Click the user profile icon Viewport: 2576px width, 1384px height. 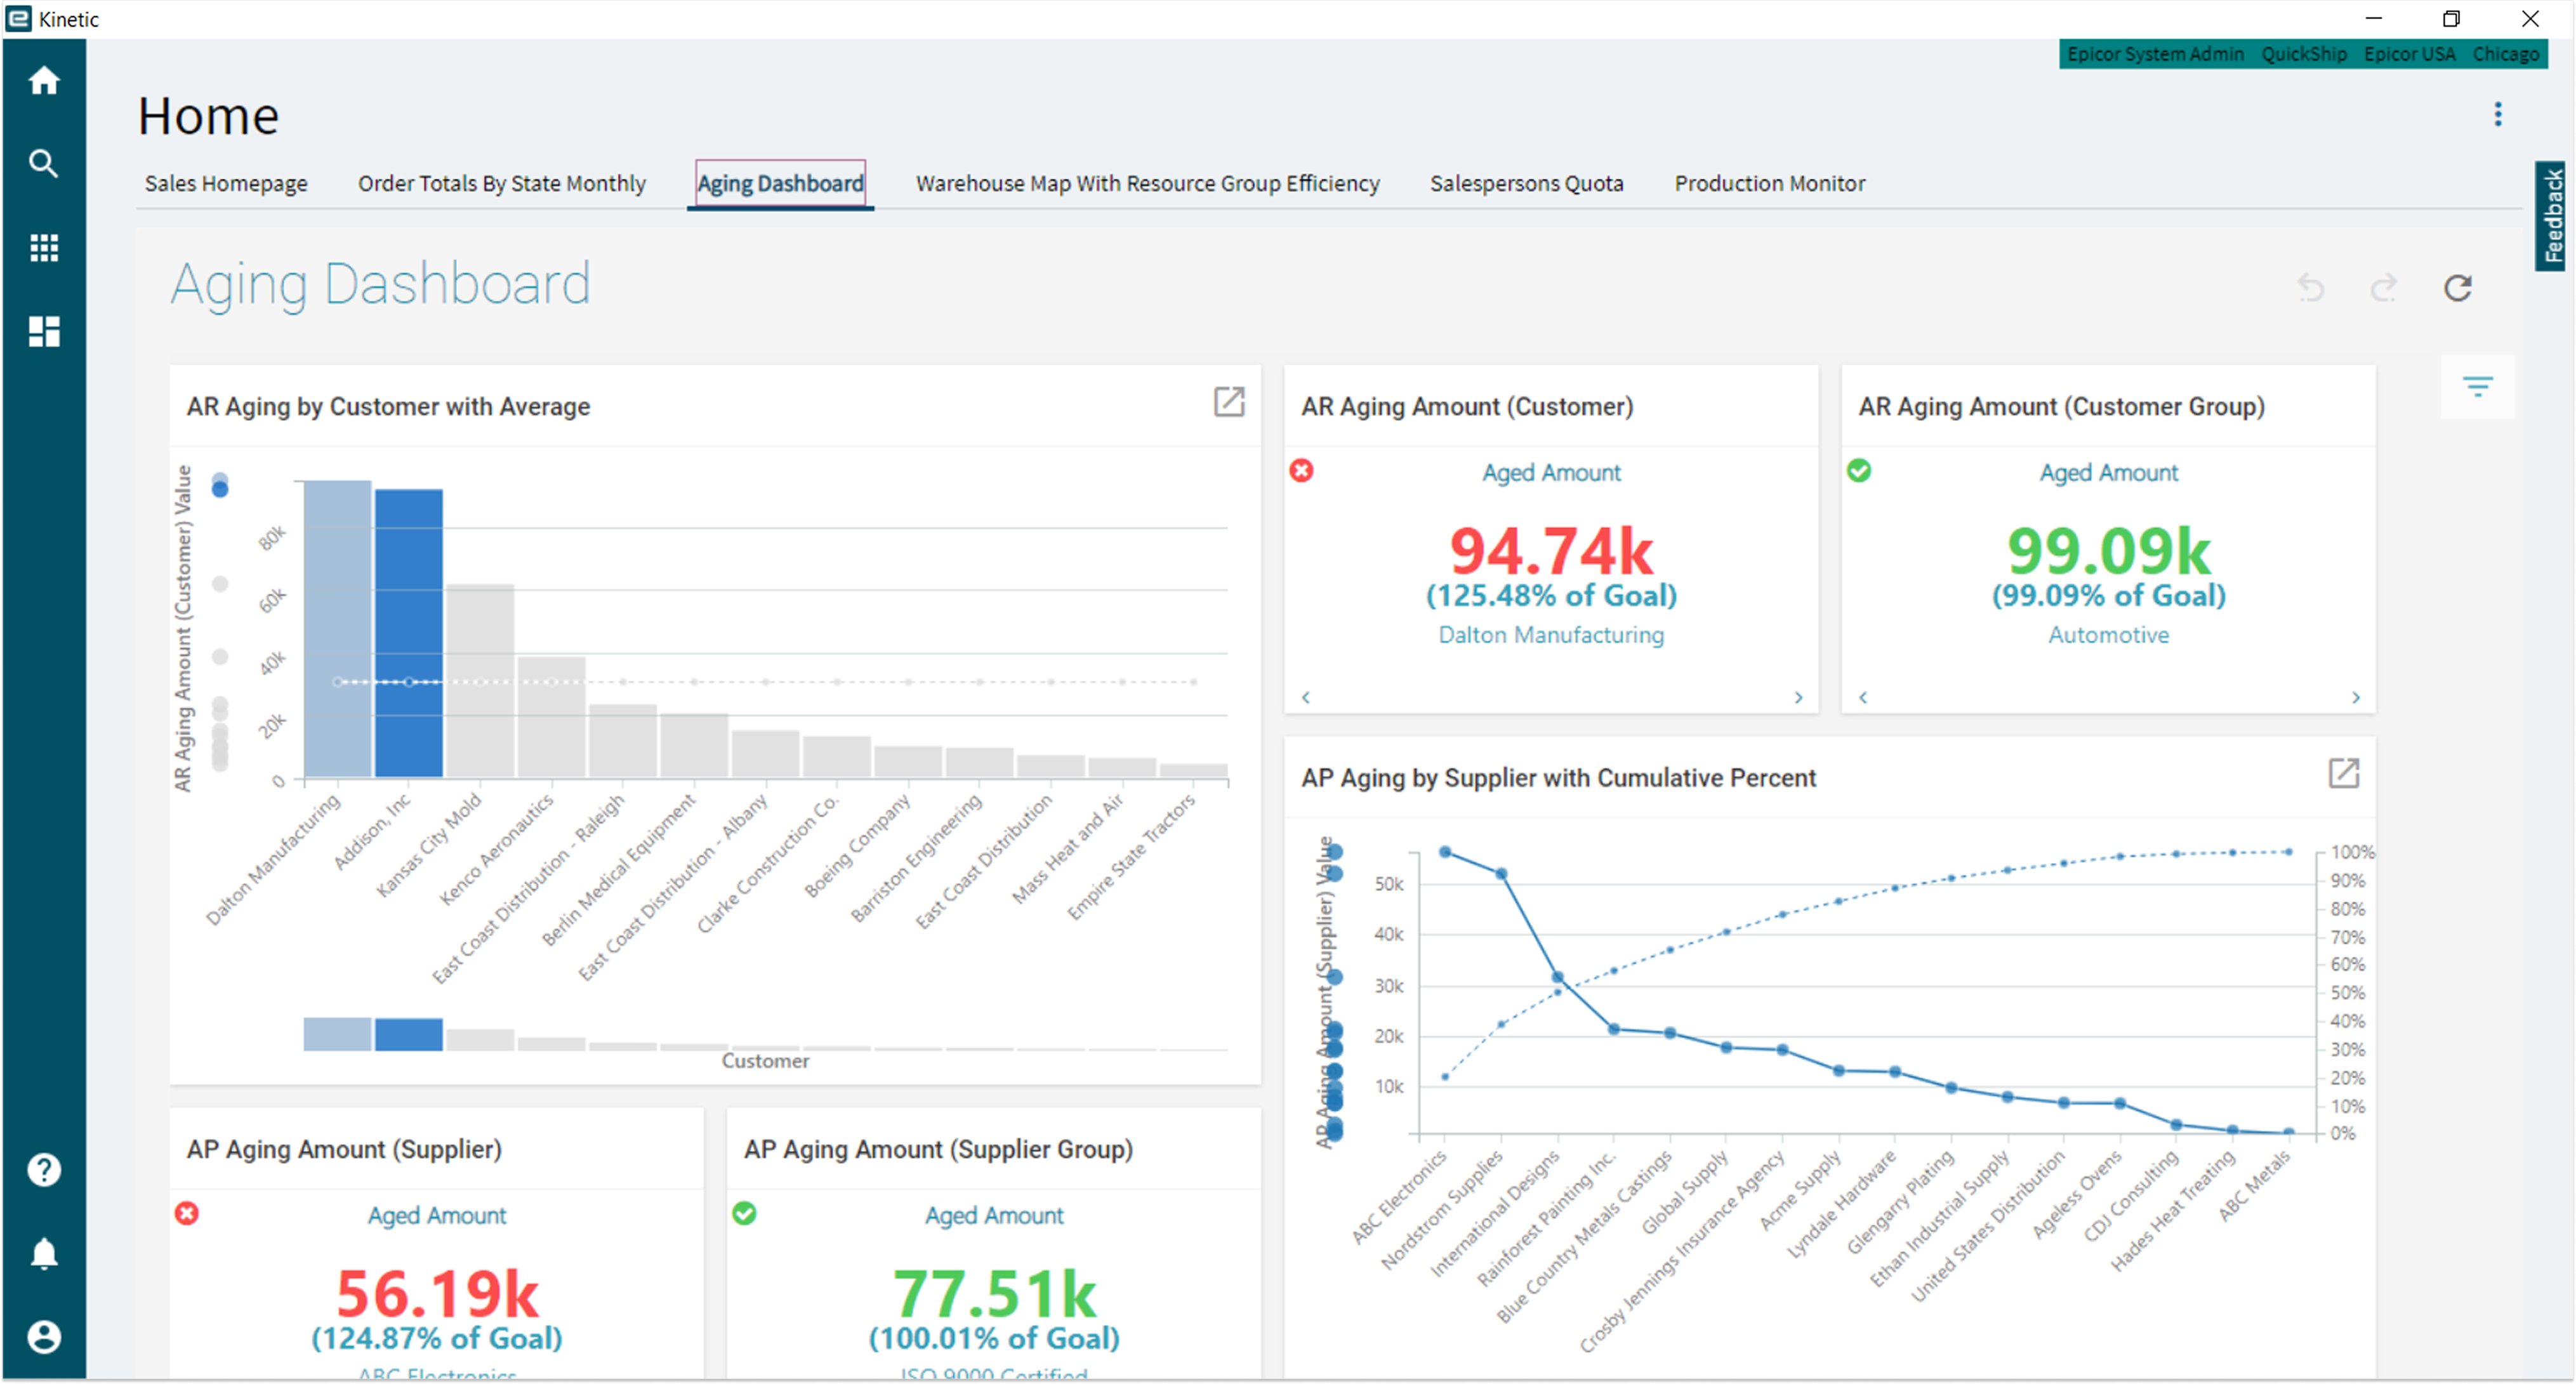(43, 1336)
